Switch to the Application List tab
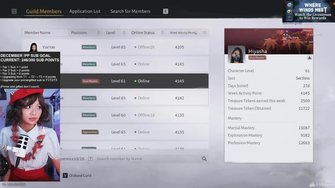Screen dimensions: 335x188 click(x=85, y=11)
